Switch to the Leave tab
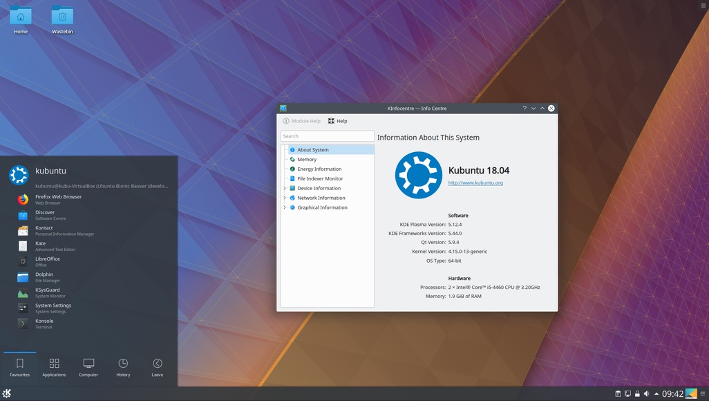This screenshot has width=709, height=401. (x=158, y=366)
